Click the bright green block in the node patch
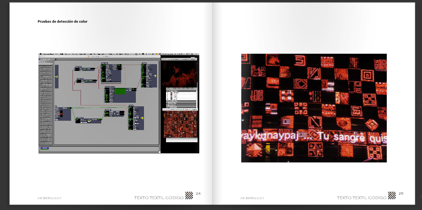The height and width of the screenshot is (210, 422). coord(120,91)
